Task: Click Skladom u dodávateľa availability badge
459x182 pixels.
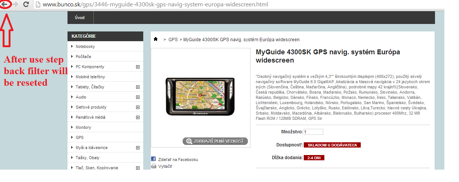Action: pyautogui.click(x=332, y=145)
